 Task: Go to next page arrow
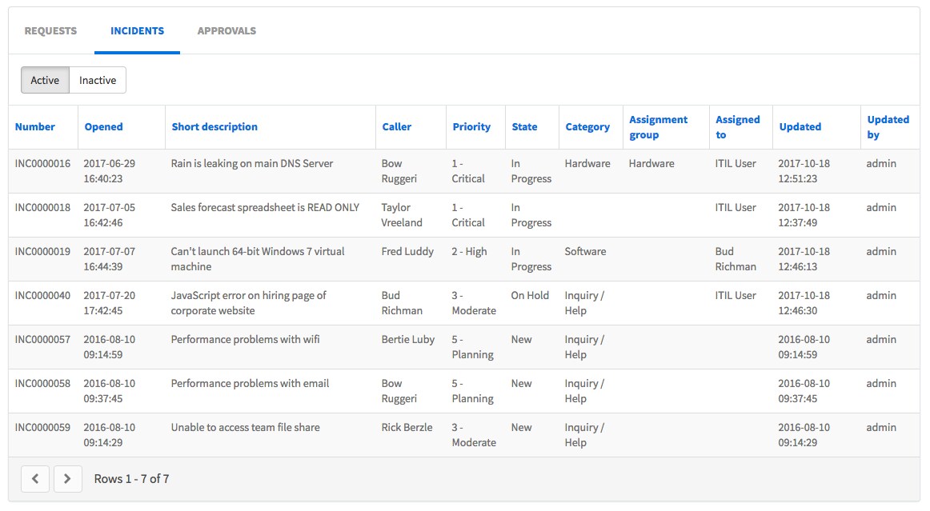point(67,479)
